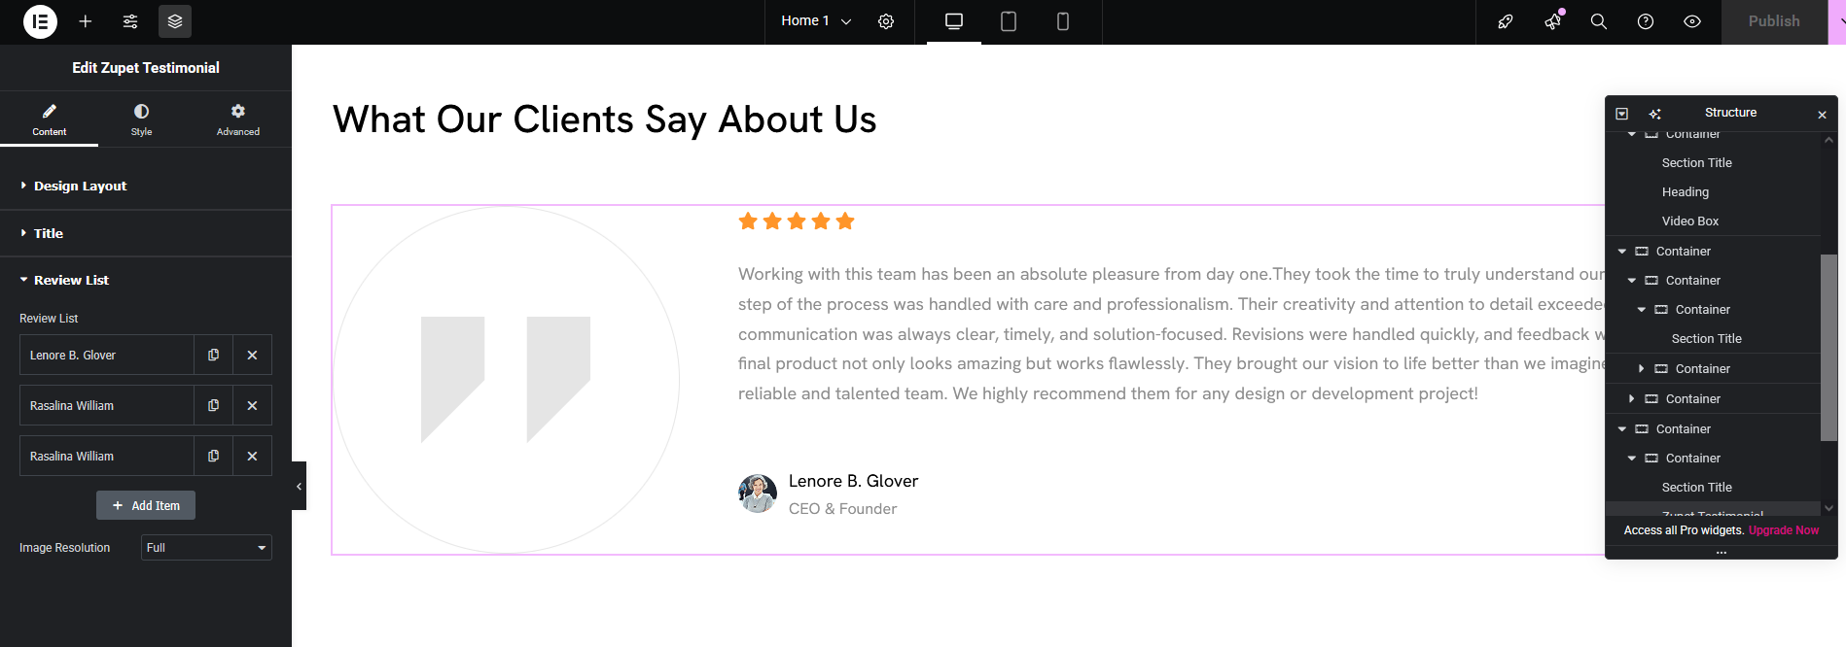Open Site Settings sliders icon
The image size is (1846, 647).
click(x=130, y=21)
